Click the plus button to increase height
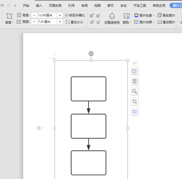Screen dimensions: 182x179 coord(60,15)
